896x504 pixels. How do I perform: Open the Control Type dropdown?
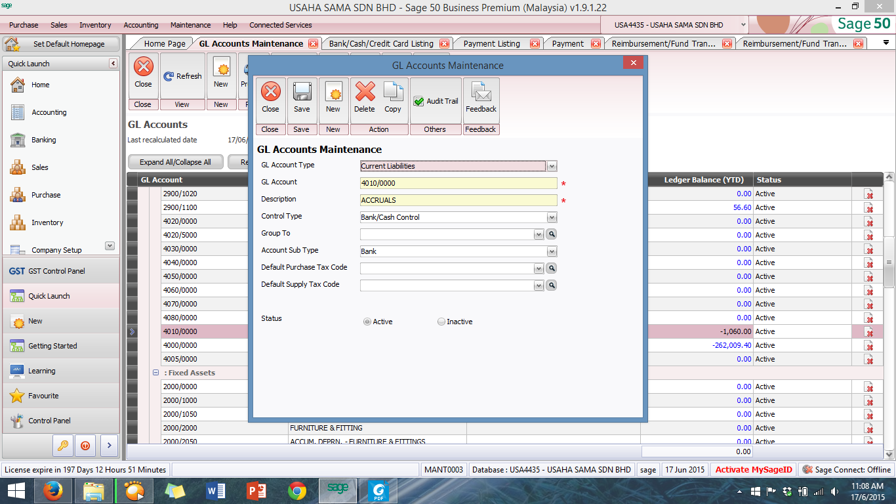(552, 217)
